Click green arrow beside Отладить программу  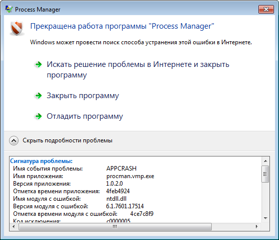(x=38, y=116)
